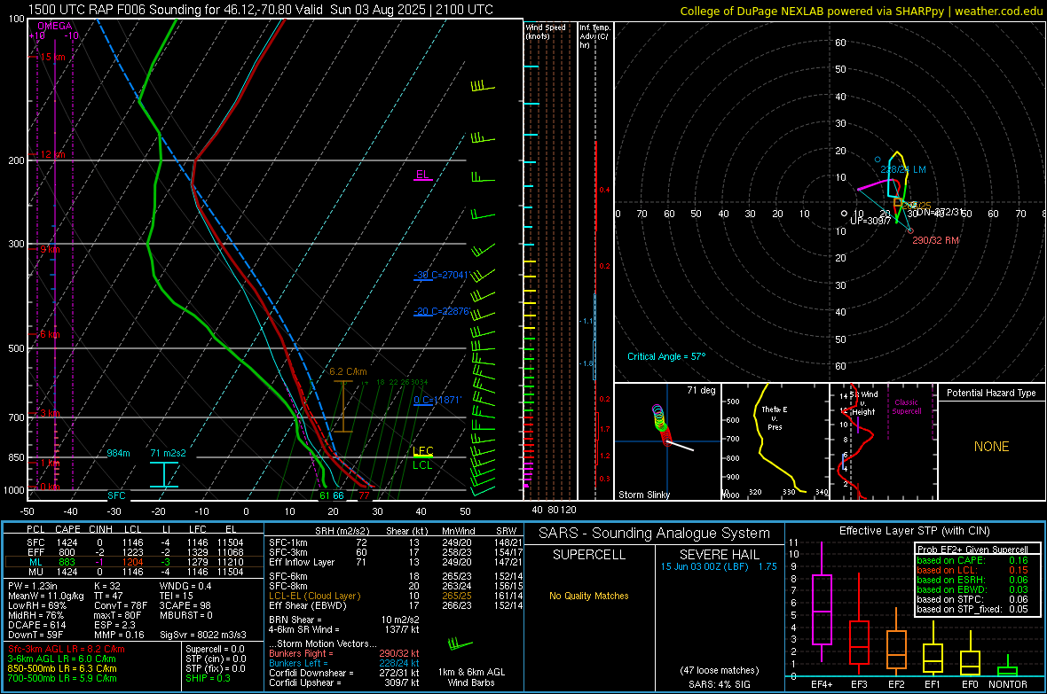Click the 984m effective inflow label

[x=118, y=453]
